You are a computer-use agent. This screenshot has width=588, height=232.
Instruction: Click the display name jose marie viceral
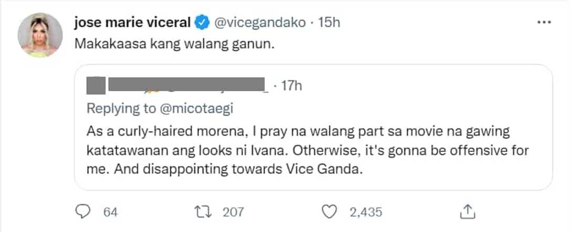coord(133,23)
